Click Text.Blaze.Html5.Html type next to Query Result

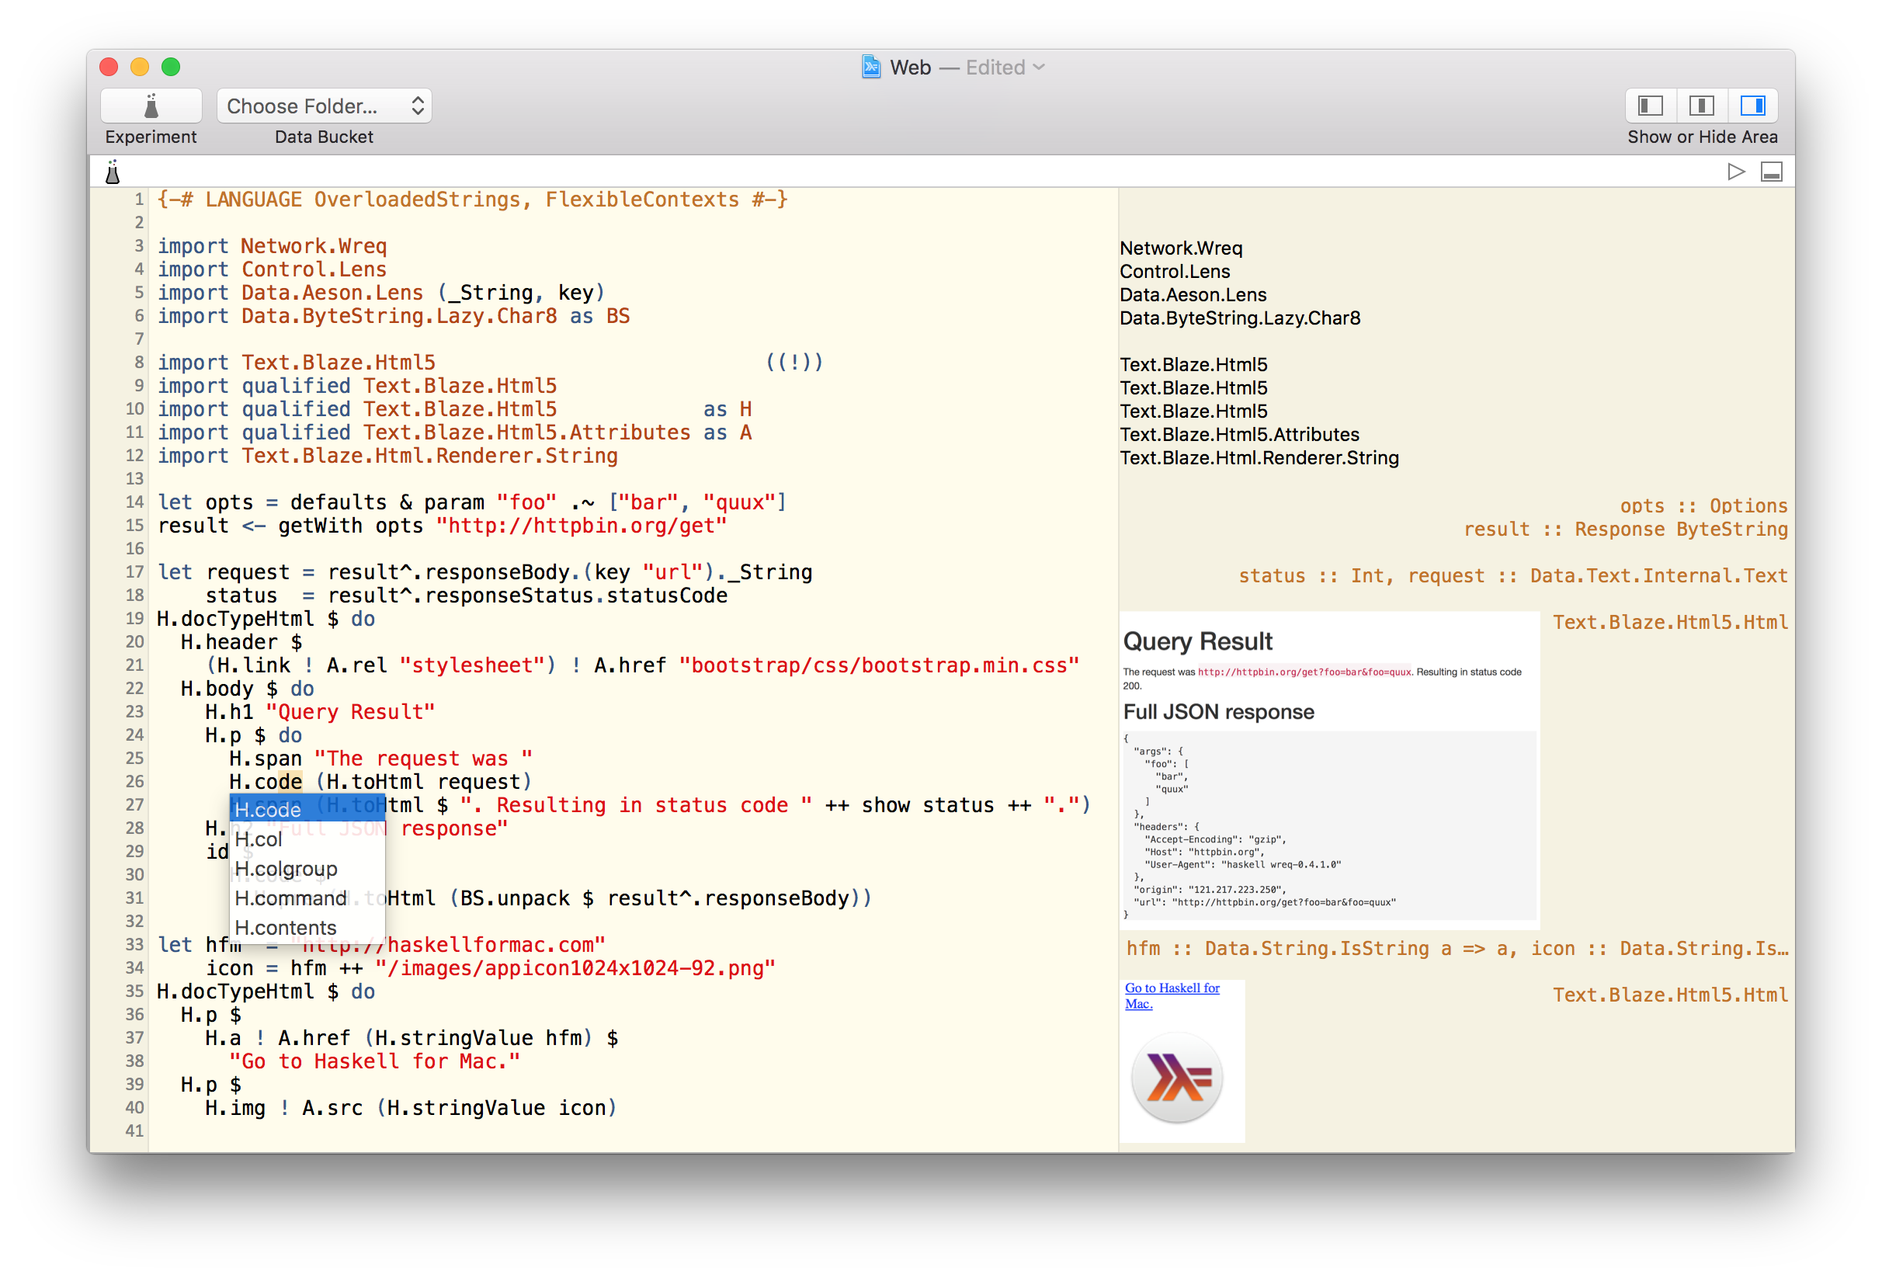click(x=1670, y=622)
